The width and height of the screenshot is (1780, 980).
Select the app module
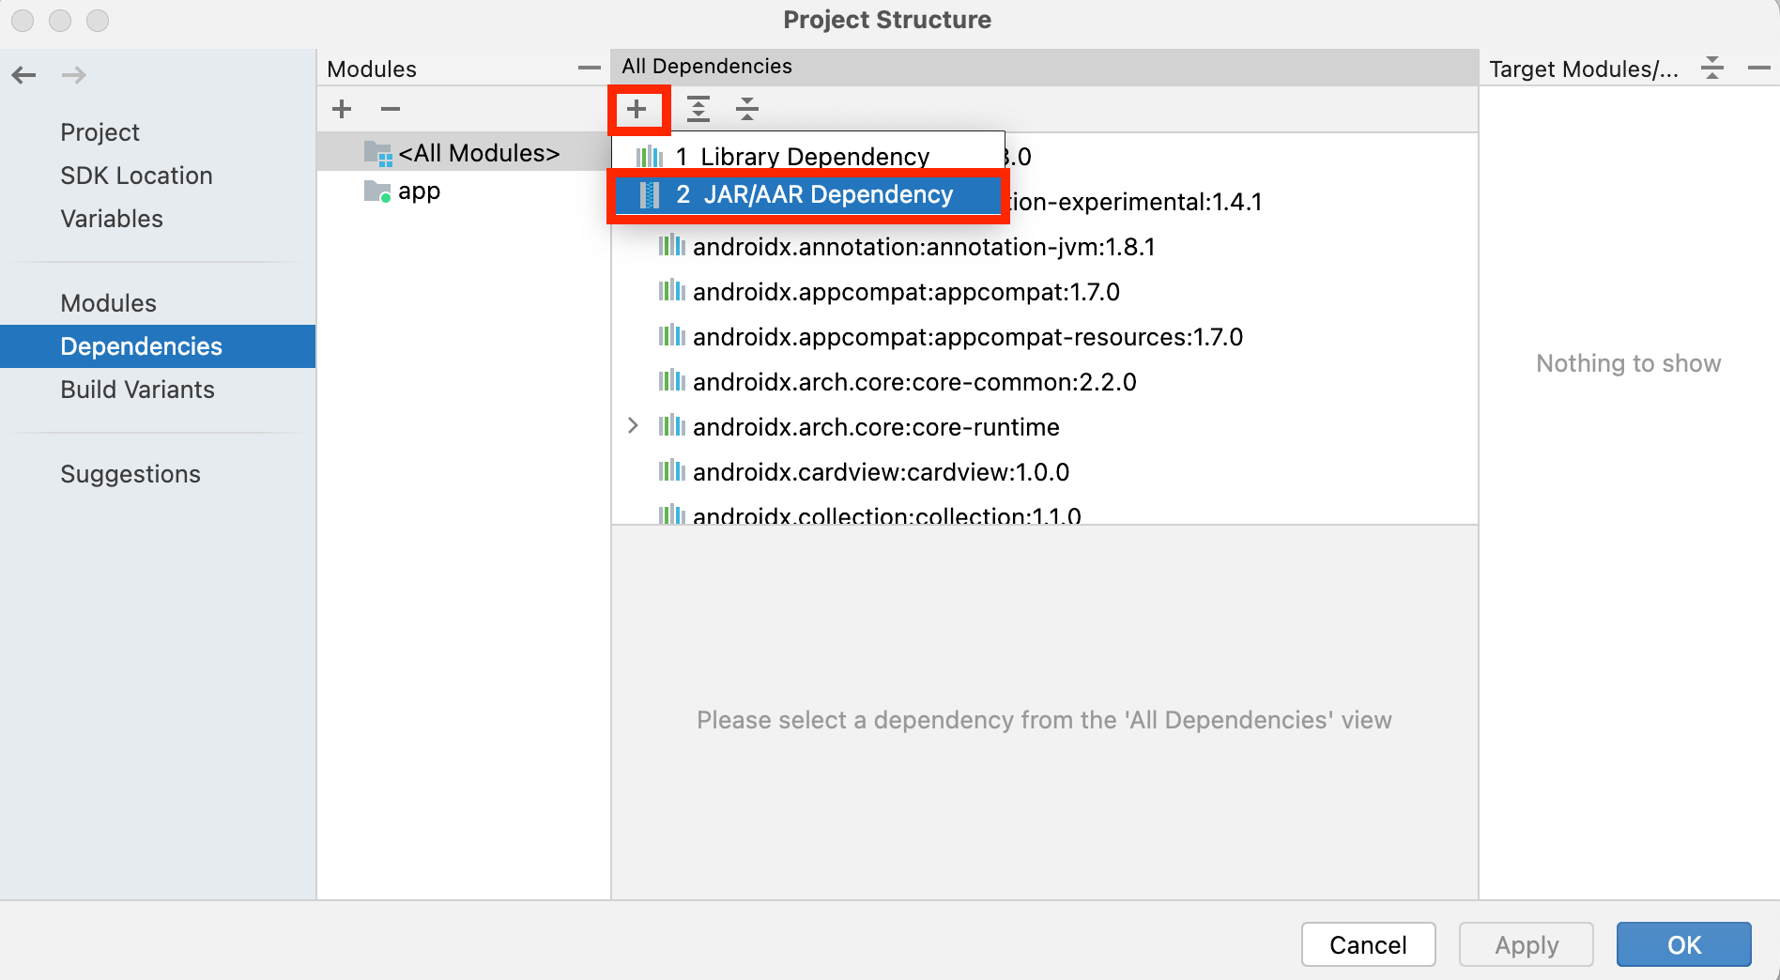(419, 191)
